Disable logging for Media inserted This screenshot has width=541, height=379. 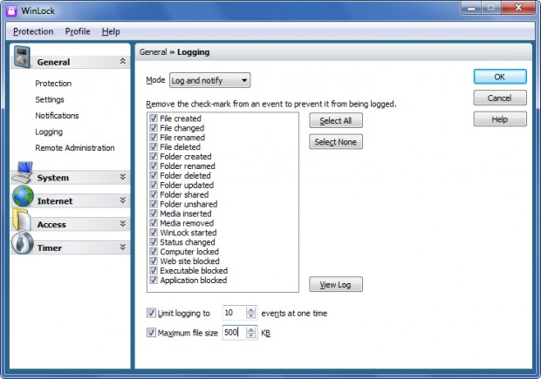(154, 213)
